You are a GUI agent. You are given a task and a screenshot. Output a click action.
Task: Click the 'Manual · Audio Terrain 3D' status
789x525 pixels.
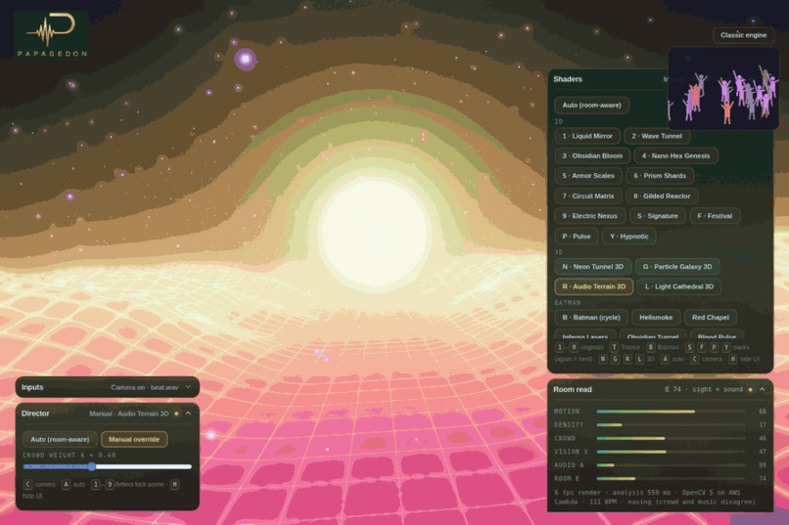point(129,414)
